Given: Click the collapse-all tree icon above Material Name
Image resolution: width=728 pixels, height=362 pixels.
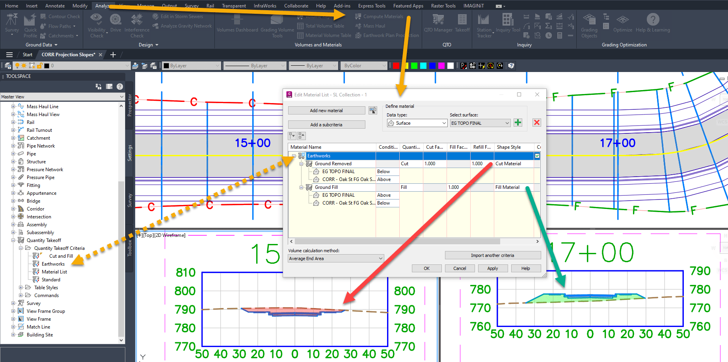Looking at the screenshot, I should [x=302, y=136].
